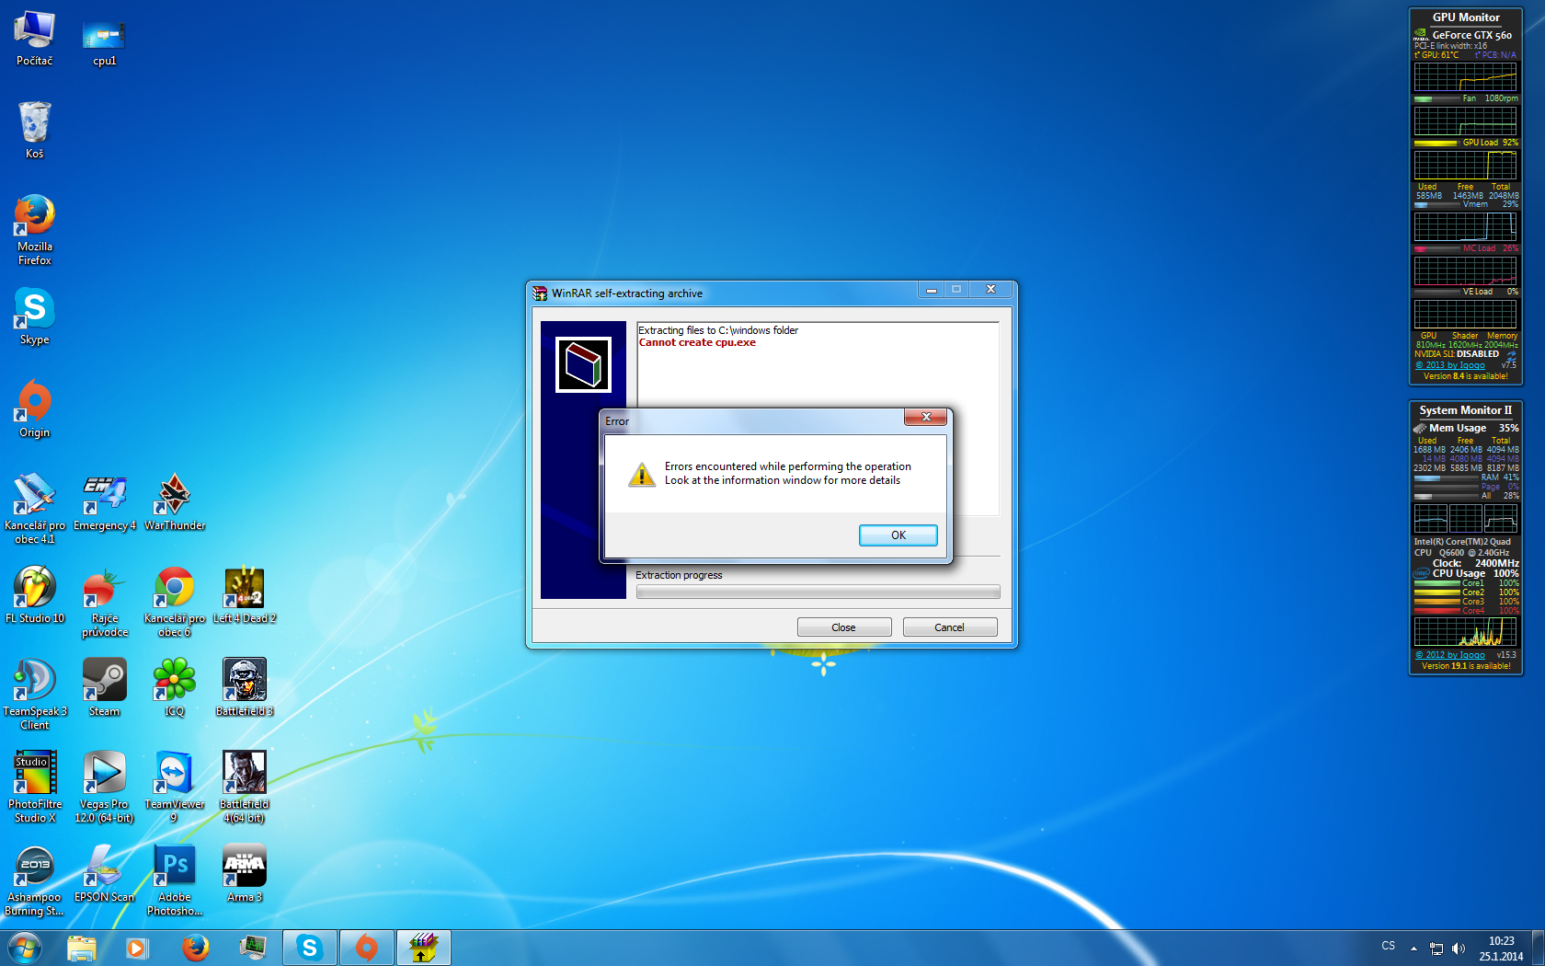Select TeamSpeak 3 Client shortcut
The image size is (1545, 966).
(34, 695)
